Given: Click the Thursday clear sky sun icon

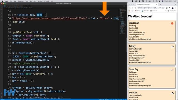Looking at the screenshot, I should pyautogui.click(x=172, y=23).
